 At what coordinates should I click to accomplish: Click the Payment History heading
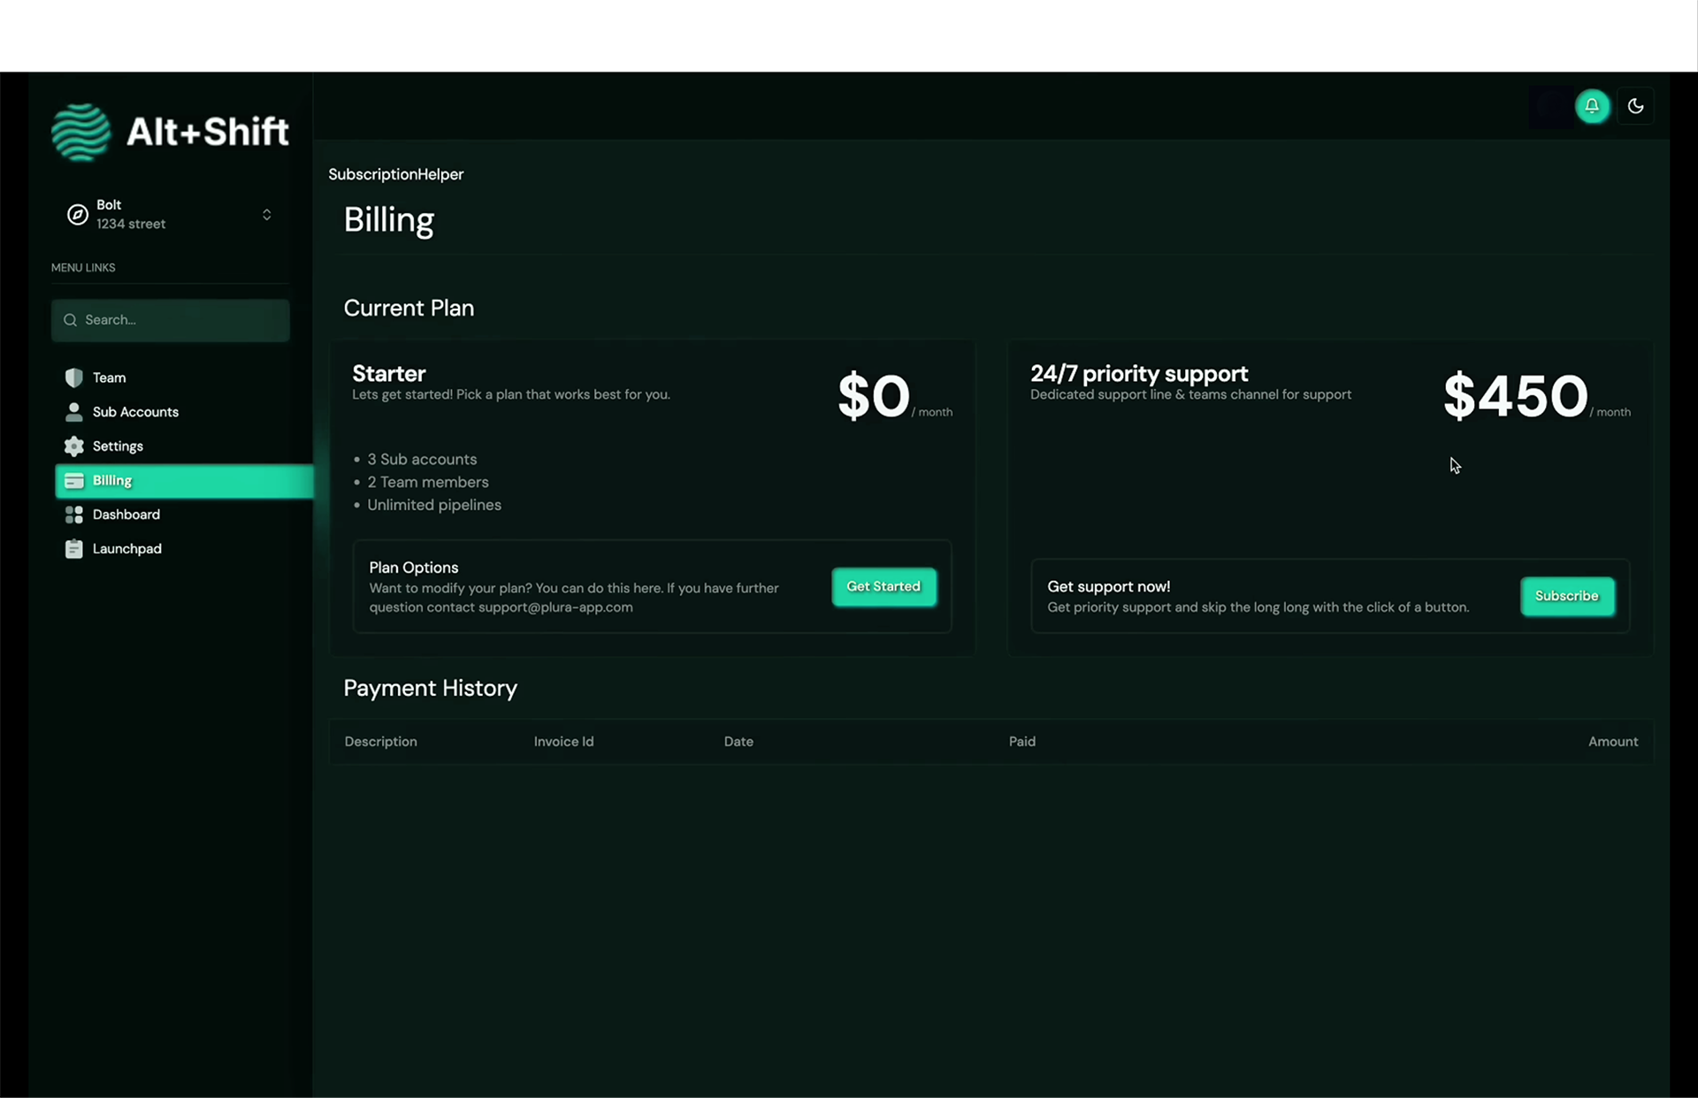[x=430, y=689]
